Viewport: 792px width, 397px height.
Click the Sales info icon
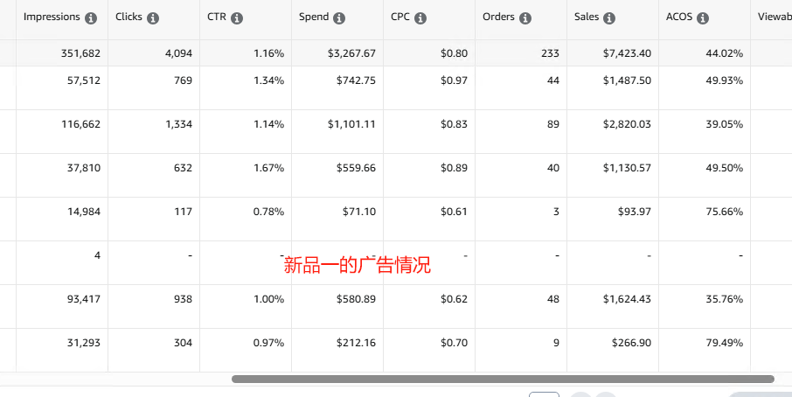tap(609, 18)
